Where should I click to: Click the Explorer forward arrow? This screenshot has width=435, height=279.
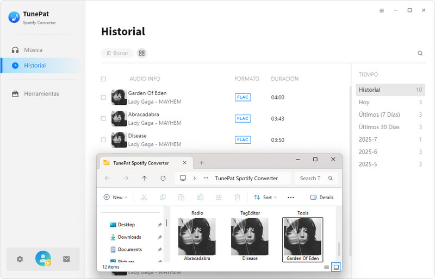tap(126, 179)
